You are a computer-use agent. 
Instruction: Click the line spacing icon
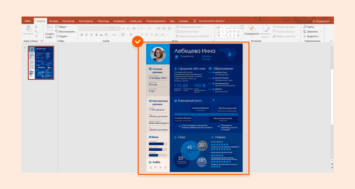[170, 28]
